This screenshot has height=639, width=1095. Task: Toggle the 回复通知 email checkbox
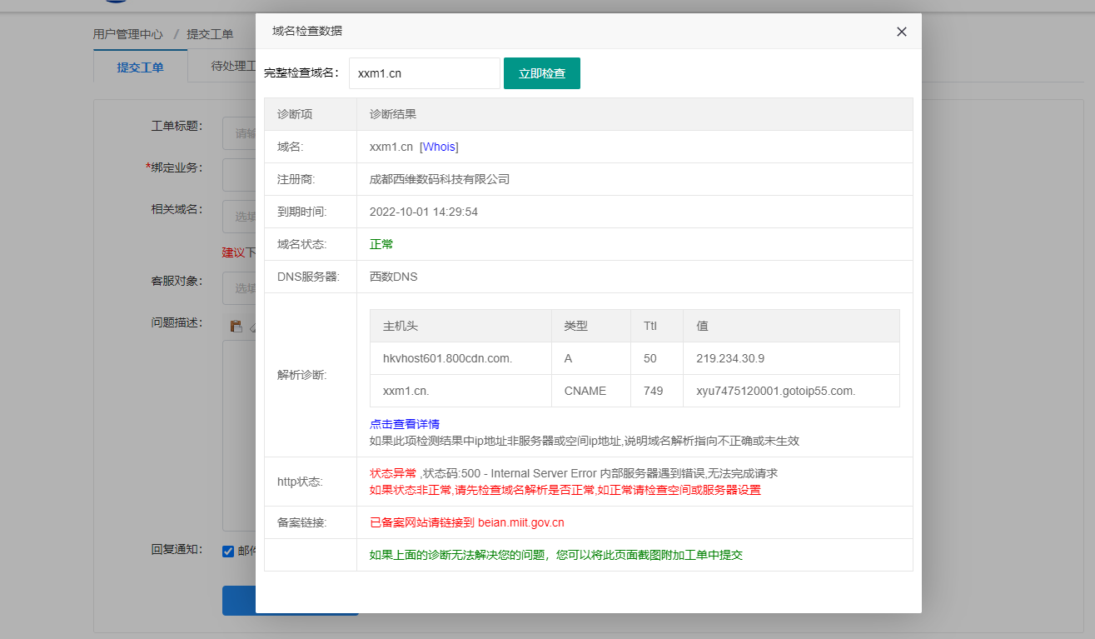(228, 551)
